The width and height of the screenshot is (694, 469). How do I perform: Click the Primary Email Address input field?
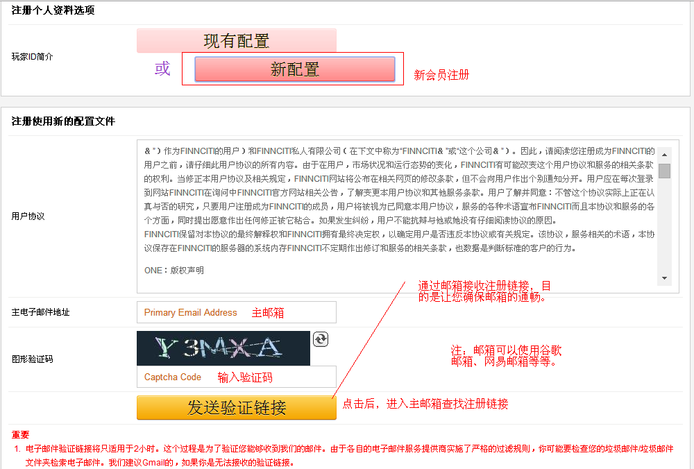237,312
